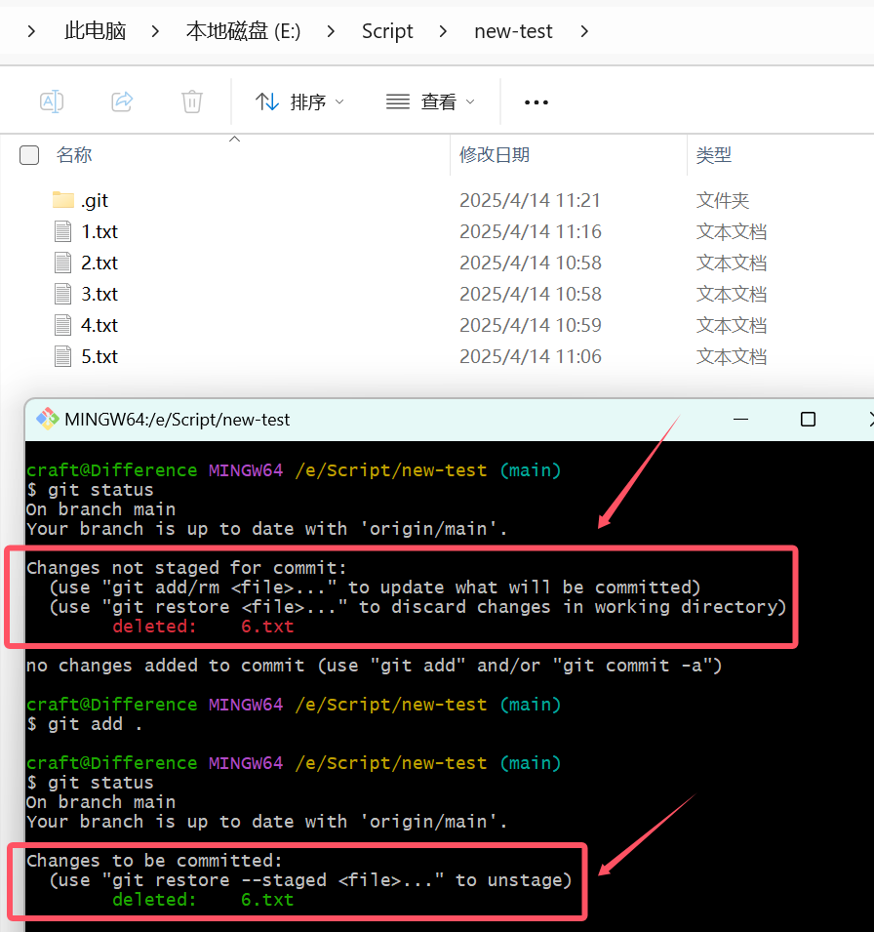
Task: Expand the chevron after Script in address bar
Action: click(x=444, y=31)
